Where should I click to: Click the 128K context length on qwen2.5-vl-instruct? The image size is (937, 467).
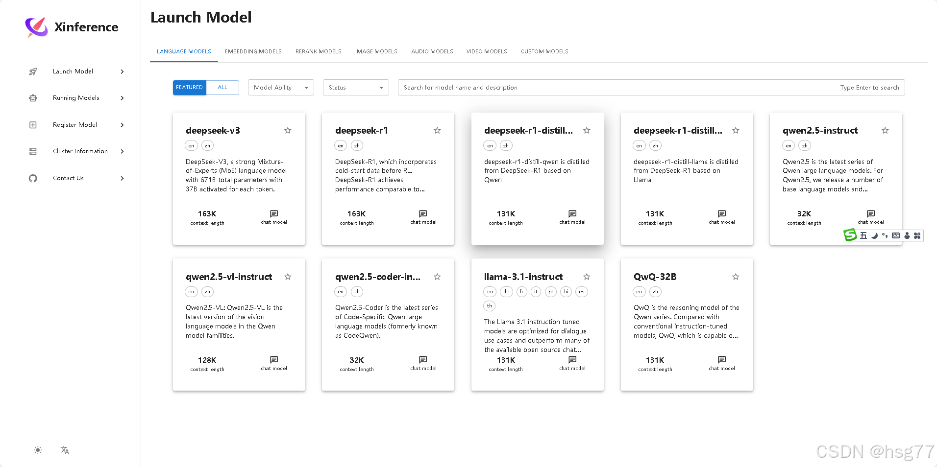click(x=207, y=360)
